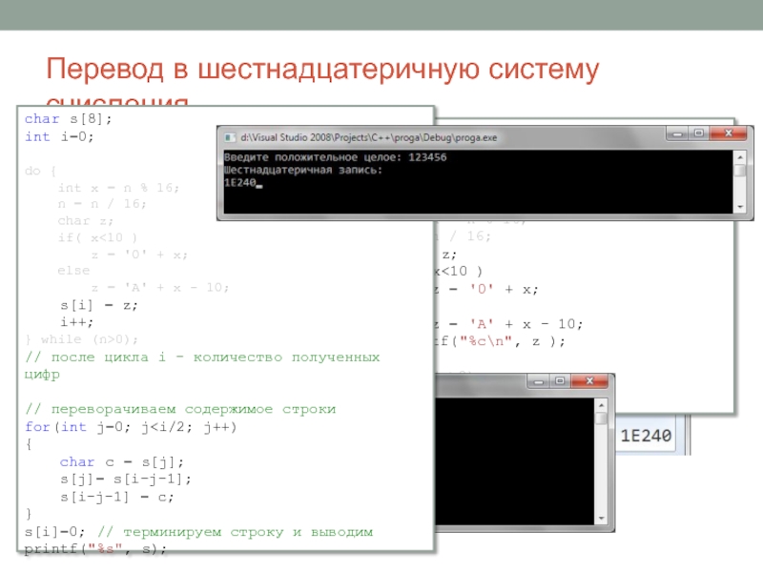Viewport: 763px width, 572px height.
Task: Click the console input value 123456
Action: 427,157
